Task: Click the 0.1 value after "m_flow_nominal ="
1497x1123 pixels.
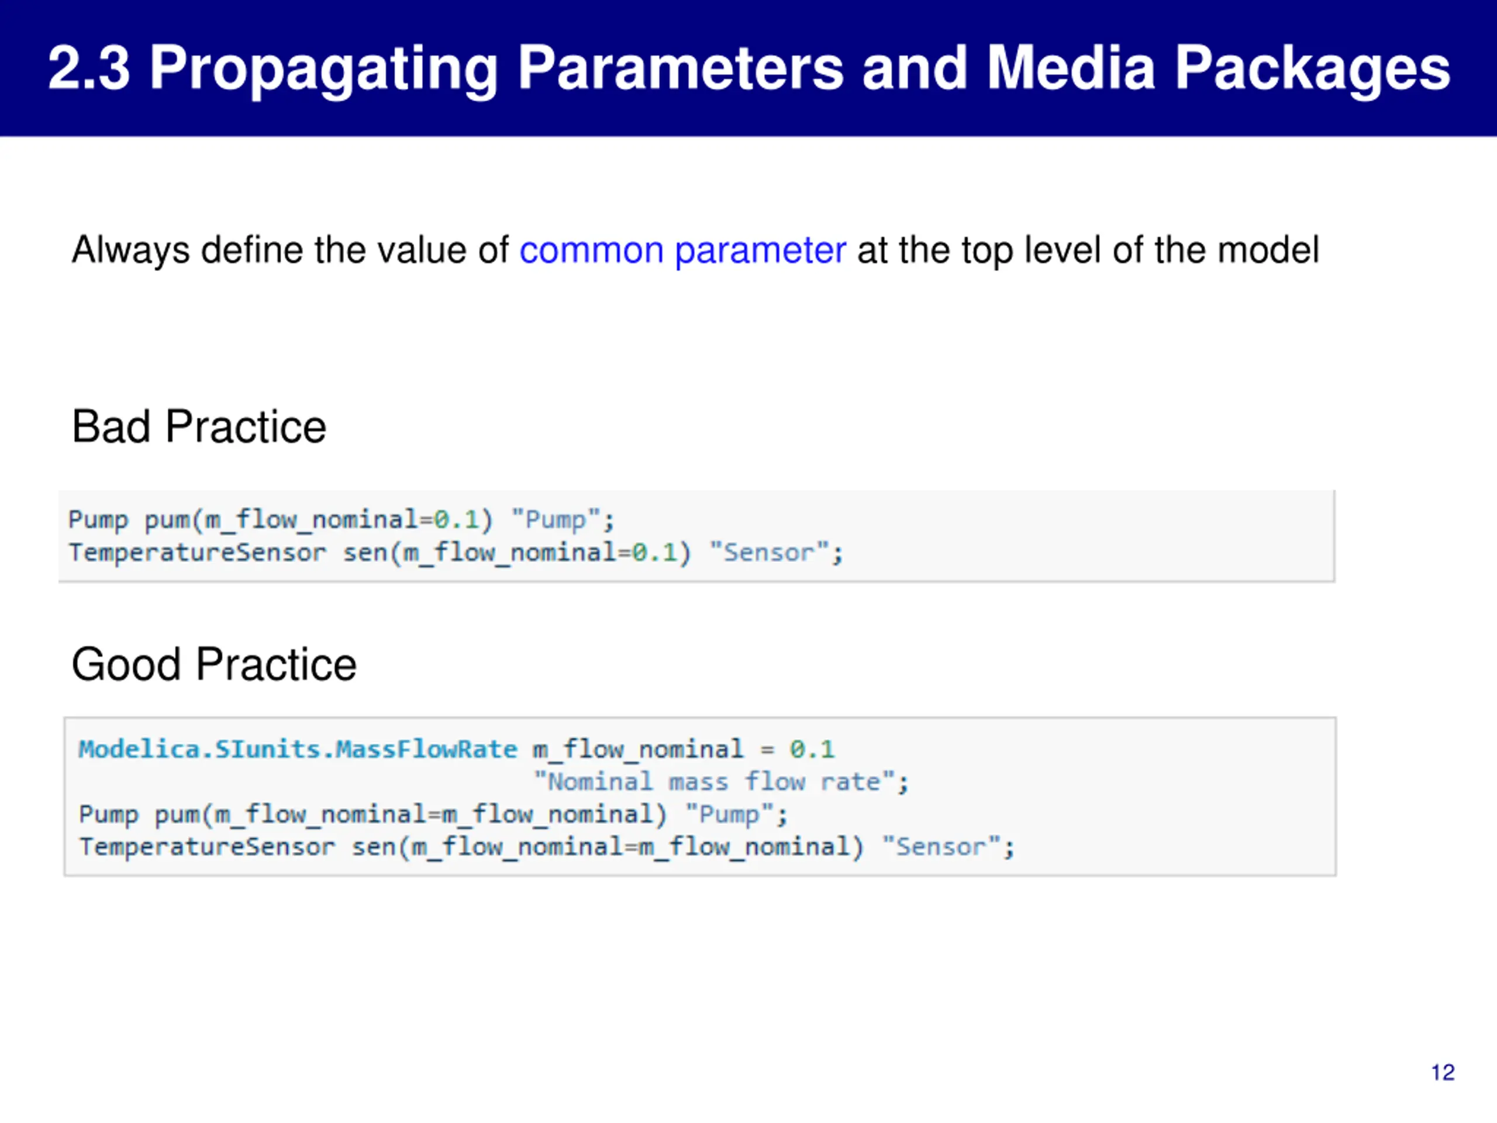Action: [812, 749]
